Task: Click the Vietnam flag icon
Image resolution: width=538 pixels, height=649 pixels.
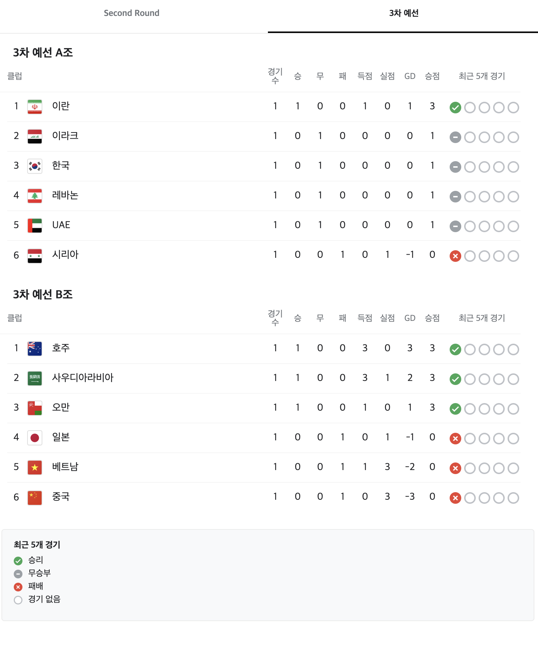Action: (x=34, y=467)
